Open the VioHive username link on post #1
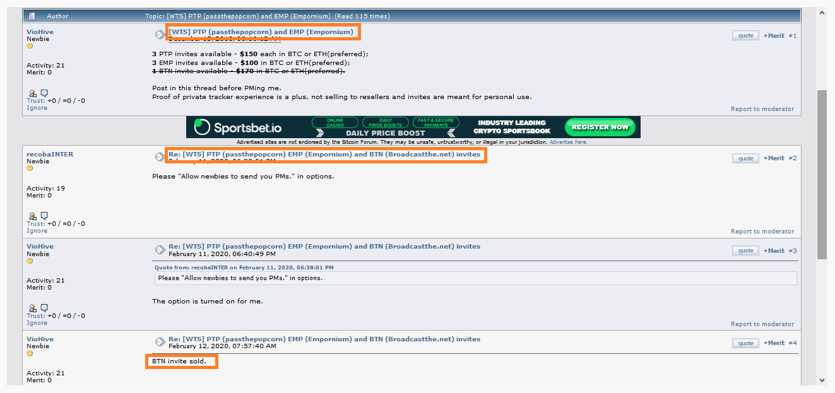 [40, 32]
